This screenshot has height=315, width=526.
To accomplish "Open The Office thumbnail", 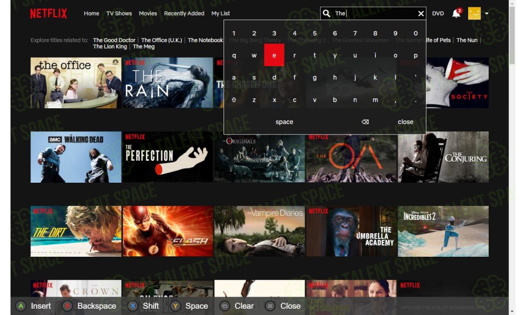I will coord(76,82).
